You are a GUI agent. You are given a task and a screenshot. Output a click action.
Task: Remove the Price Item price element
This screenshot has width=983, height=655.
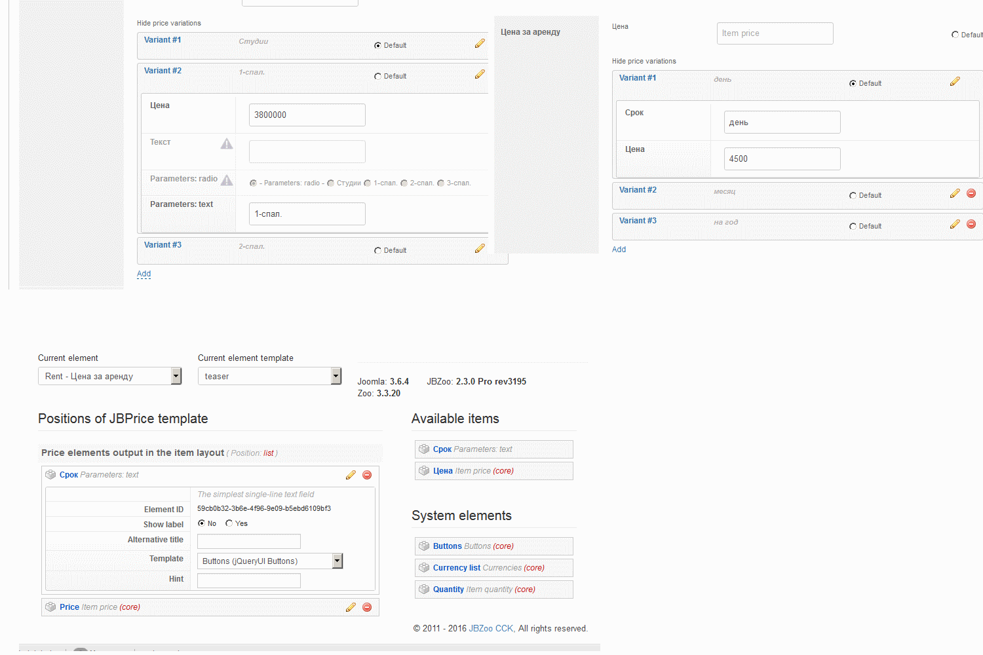coord(367,607)
